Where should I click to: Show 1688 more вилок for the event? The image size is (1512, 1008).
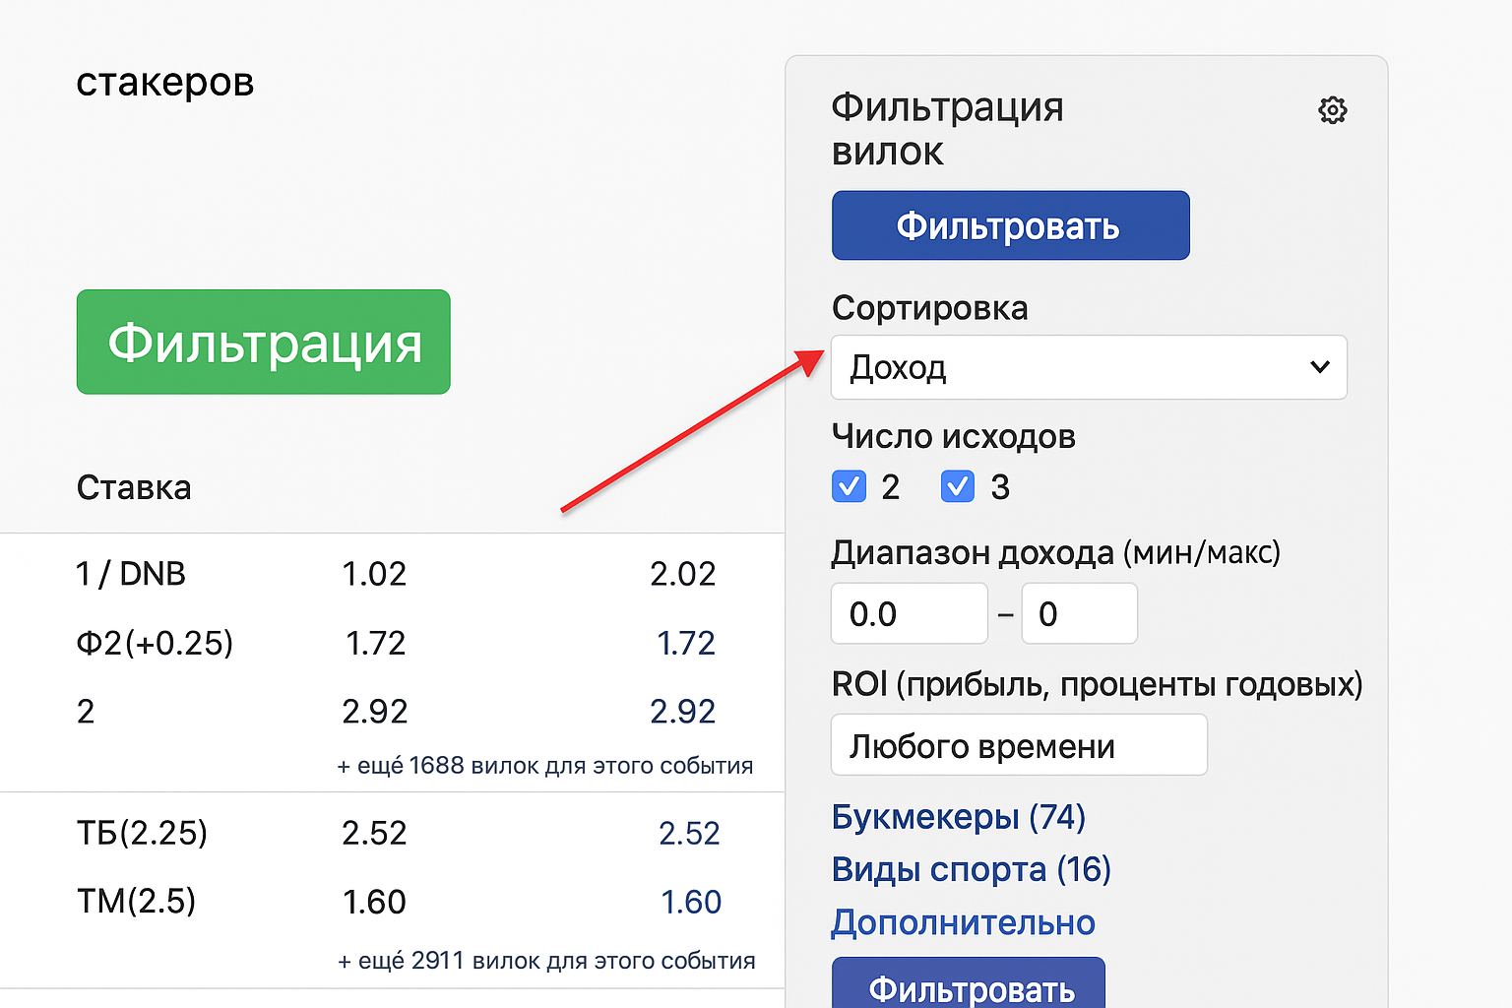546,765
